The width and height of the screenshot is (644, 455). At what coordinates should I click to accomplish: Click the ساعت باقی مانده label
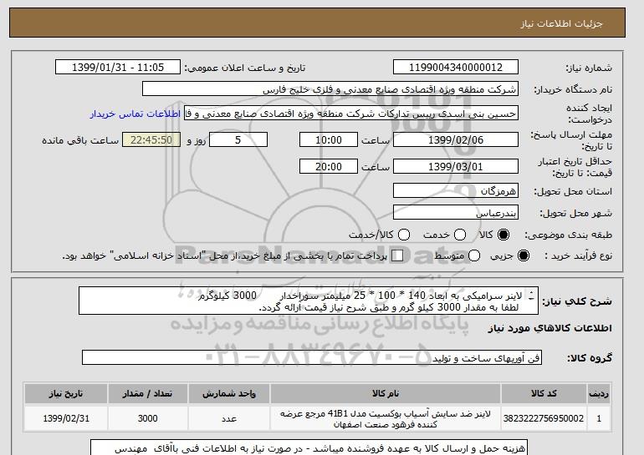point(80,140)
